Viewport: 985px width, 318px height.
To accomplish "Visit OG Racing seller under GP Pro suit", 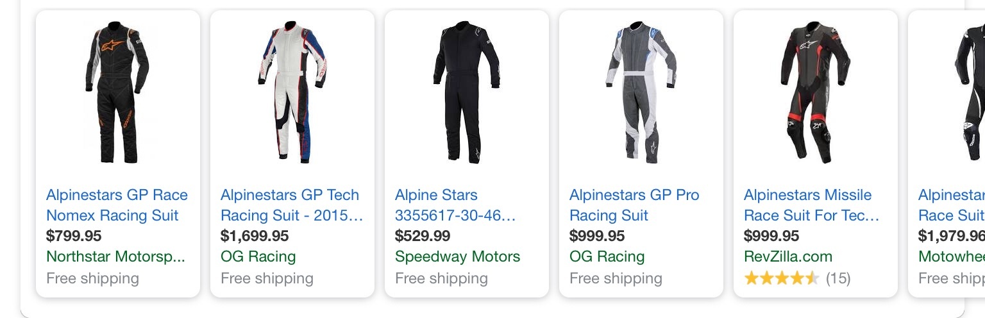I will click(607, 257).
